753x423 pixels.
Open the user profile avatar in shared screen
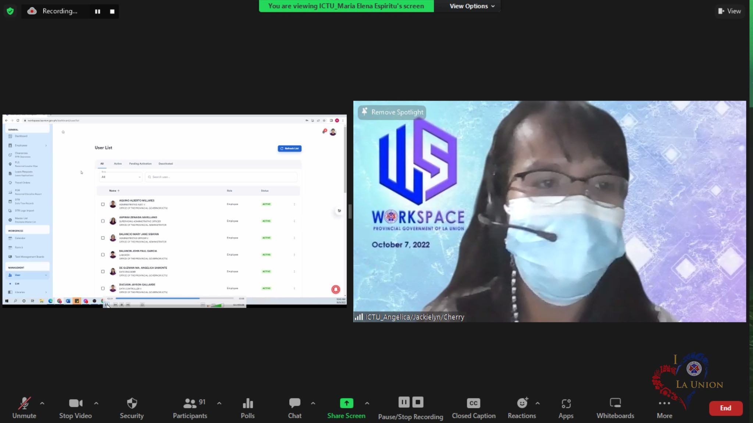(x=333, y=132)
